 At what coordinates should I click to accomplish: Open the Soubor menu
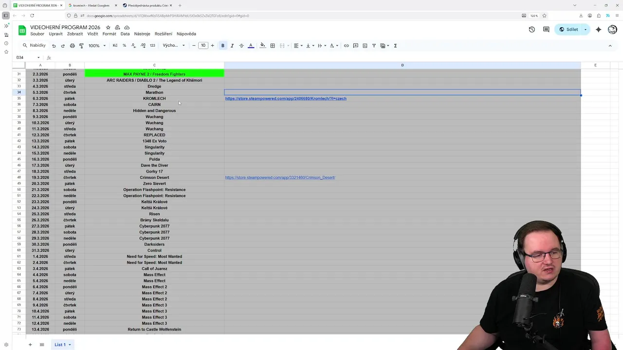point(37,34)
